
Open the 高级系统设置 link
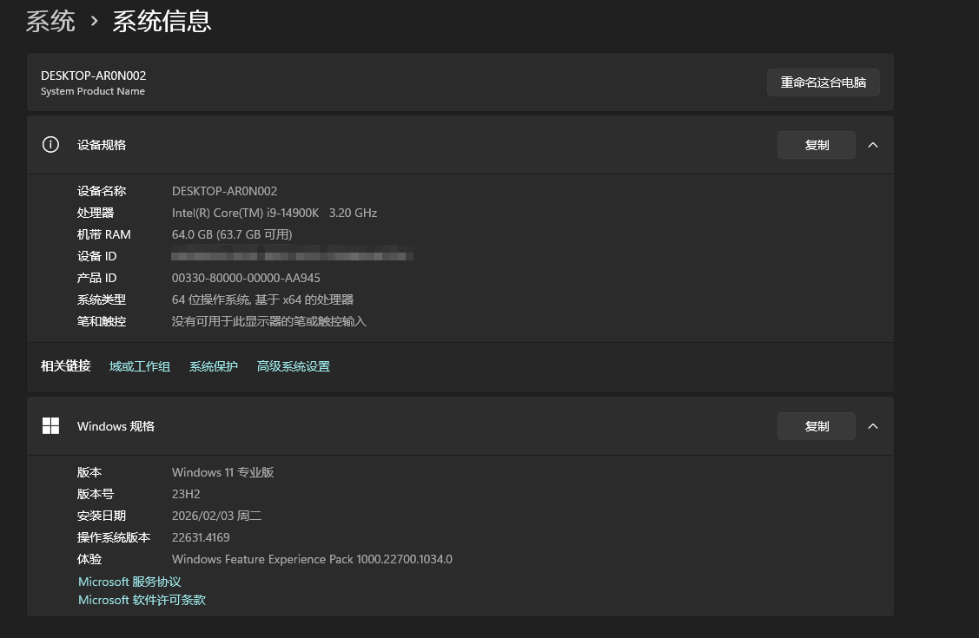coord(294,366)
